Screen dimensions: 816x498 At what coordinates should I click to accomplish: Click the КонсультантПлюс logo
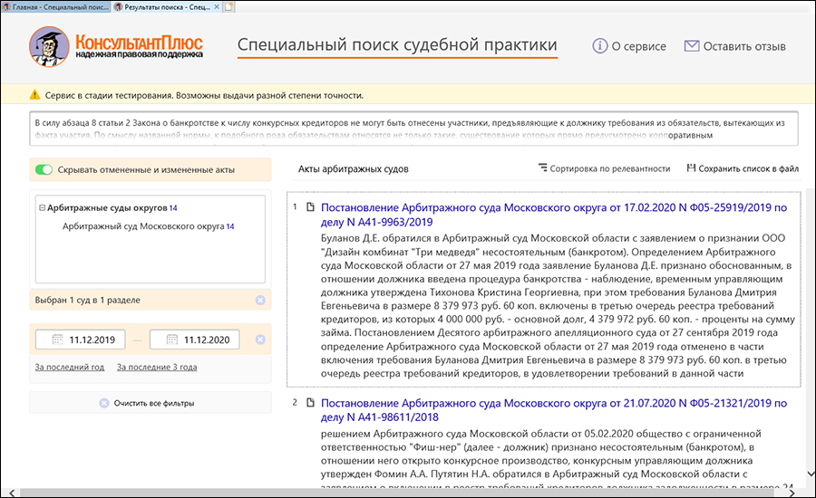click(x=116, y=46)
